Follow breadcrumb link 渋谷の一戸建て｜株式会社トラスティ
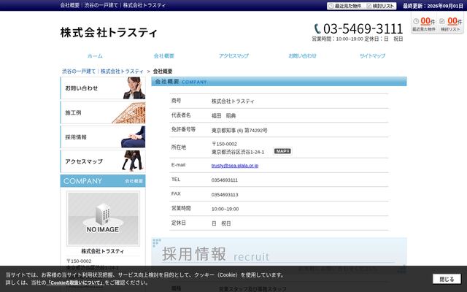Screen dimensions: 467x292 click(x=103, y=72)
